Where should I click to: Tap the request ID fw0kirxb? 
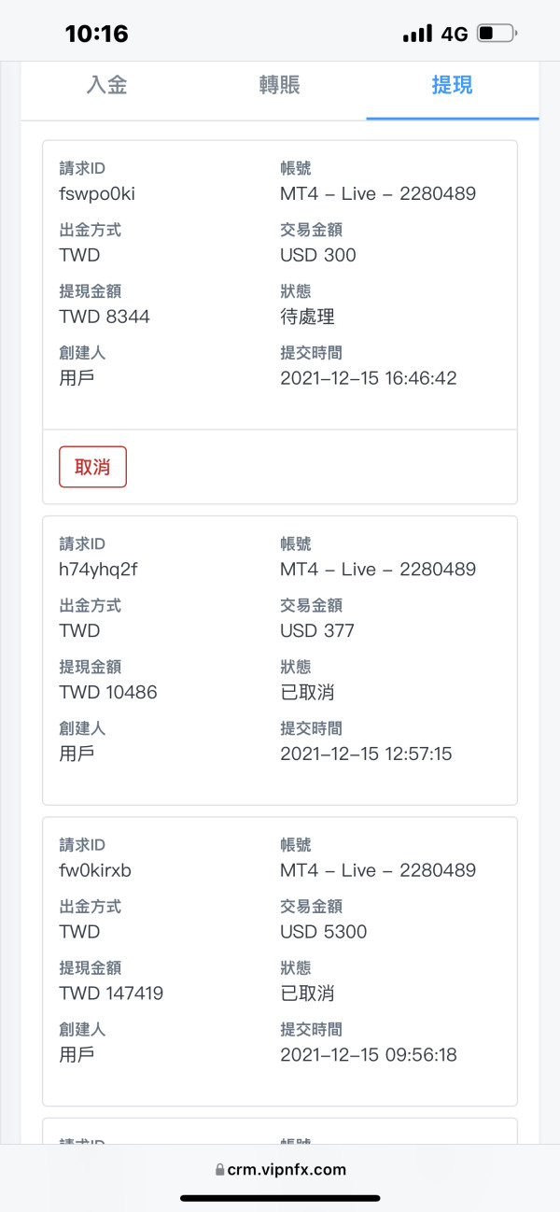point(95,870)
